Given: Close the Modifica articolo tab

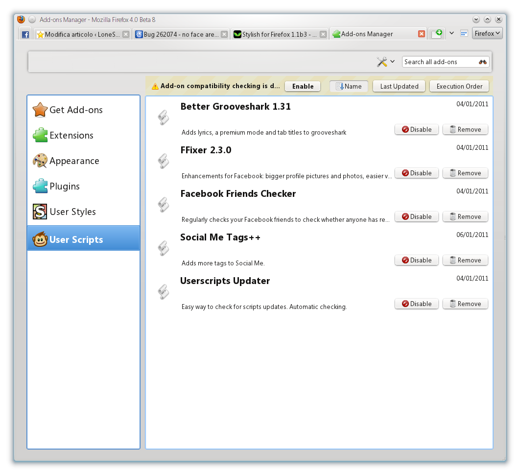Looking at the screenshot, I should point(126,34).
